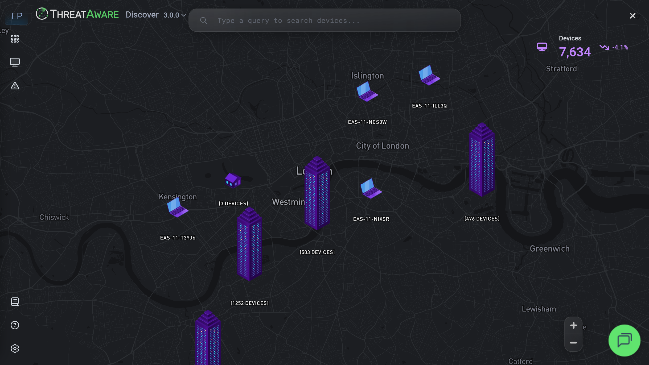Viewport: 649px width, 365px height.
Task: Open the documentation book icon
Action: (15, 302)
